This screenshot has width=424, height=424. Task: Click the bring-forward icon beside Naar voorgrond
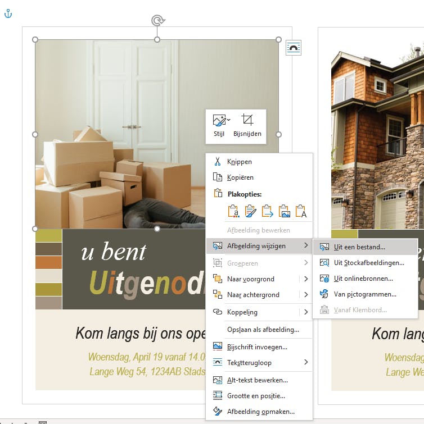click(218, 279)
